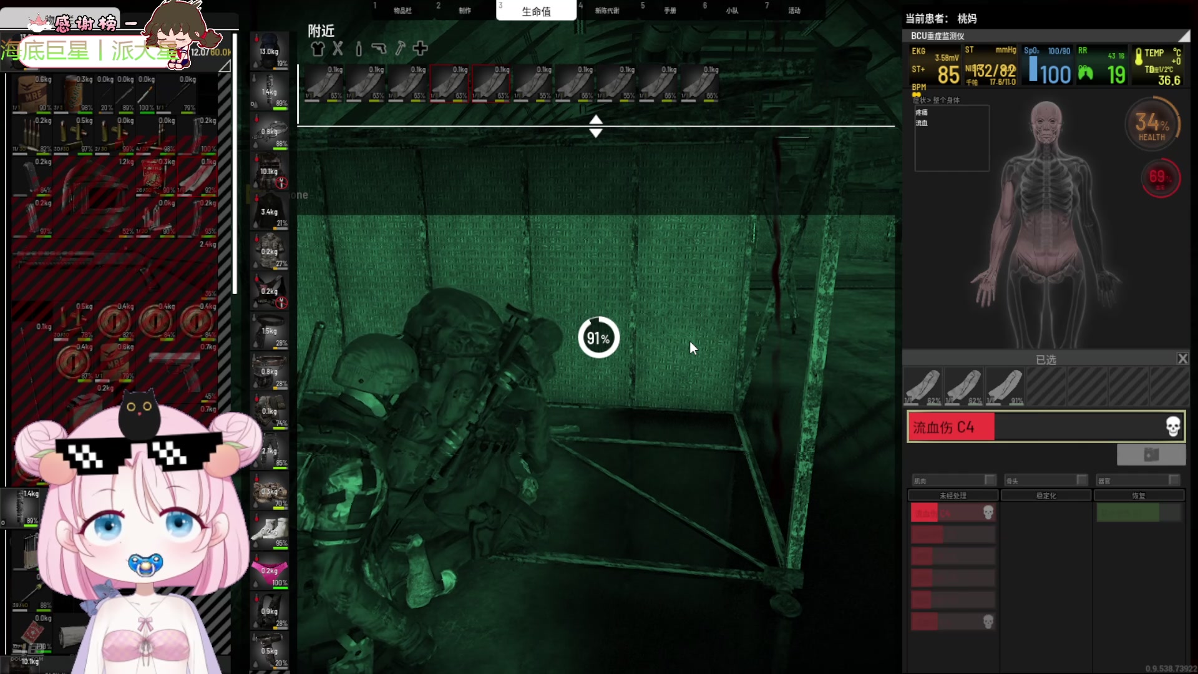Open the 手册 manual tab

(x=670, y=11)
